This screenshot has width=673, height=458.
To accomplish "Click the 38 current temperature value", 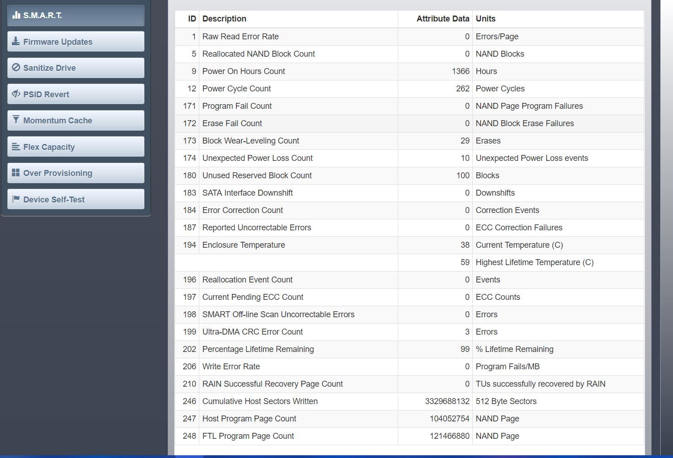I will pos(465,245).
